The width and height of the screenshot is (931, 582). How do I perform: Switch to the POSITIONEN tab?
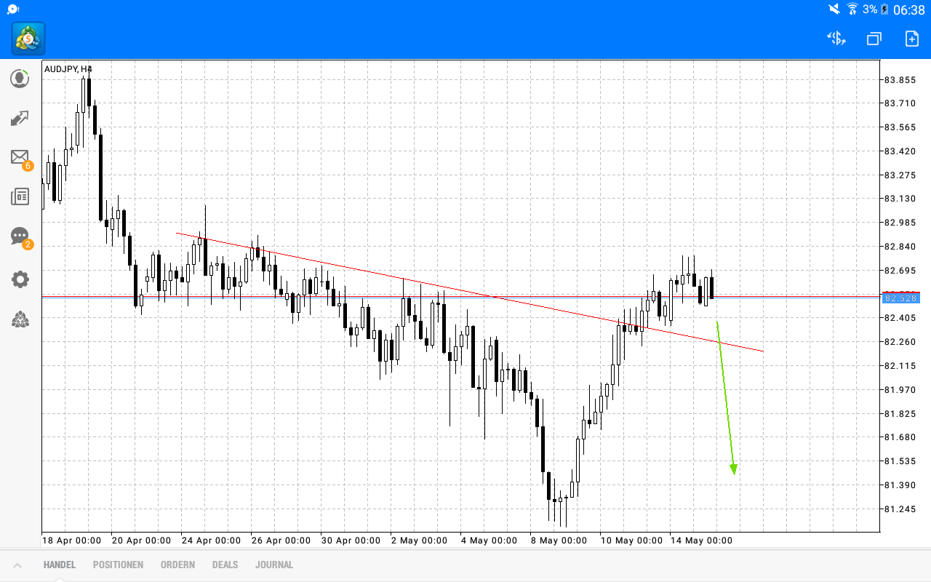pos(118,565)
